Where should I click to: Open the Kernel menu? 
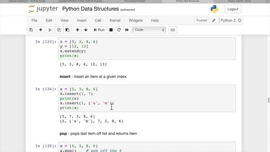tap(115, 20)
